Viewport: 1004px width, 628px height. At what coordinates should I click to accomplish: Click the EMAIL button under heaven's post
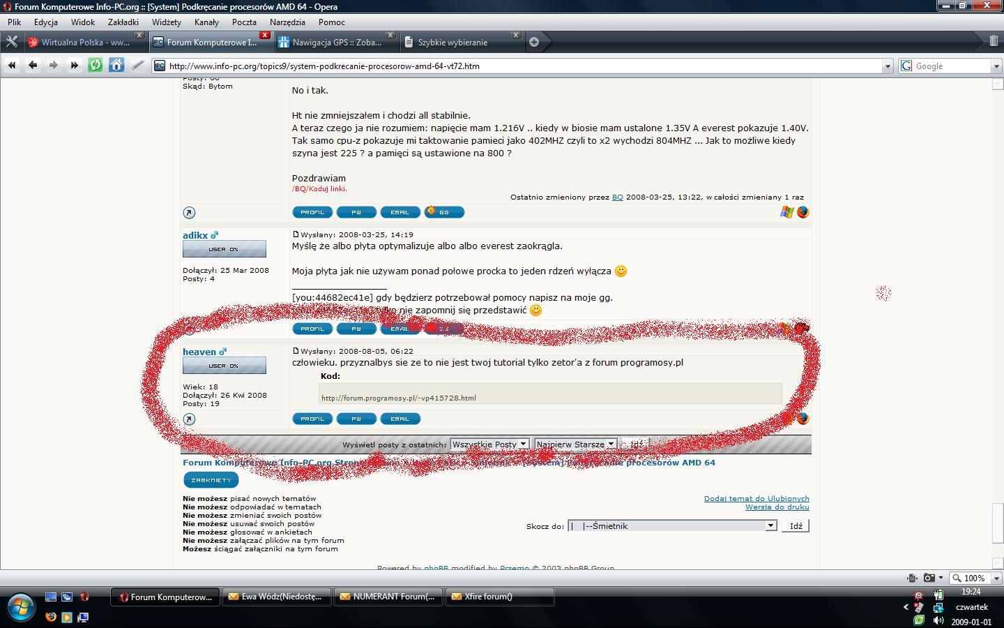pos(400,419)
